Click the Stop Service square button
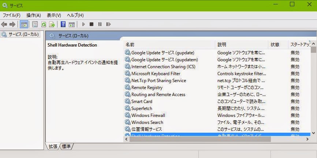The width and height of the screenshot is (317, 158). pyautogui.click(x=92, y=24)
